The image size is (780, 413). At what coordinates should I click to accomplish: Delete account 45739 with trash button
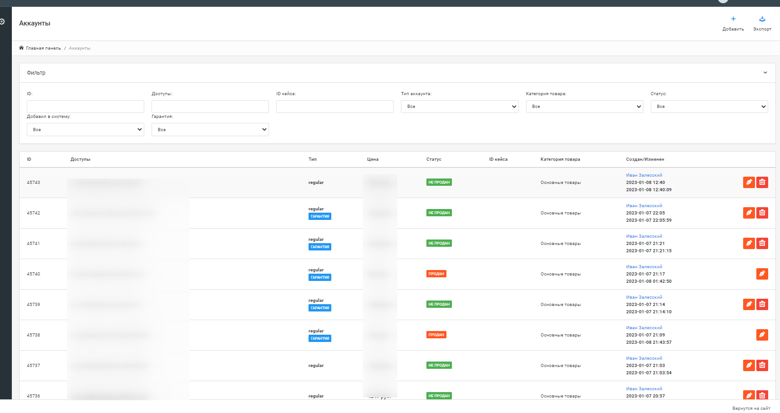[x=762, y=304]
